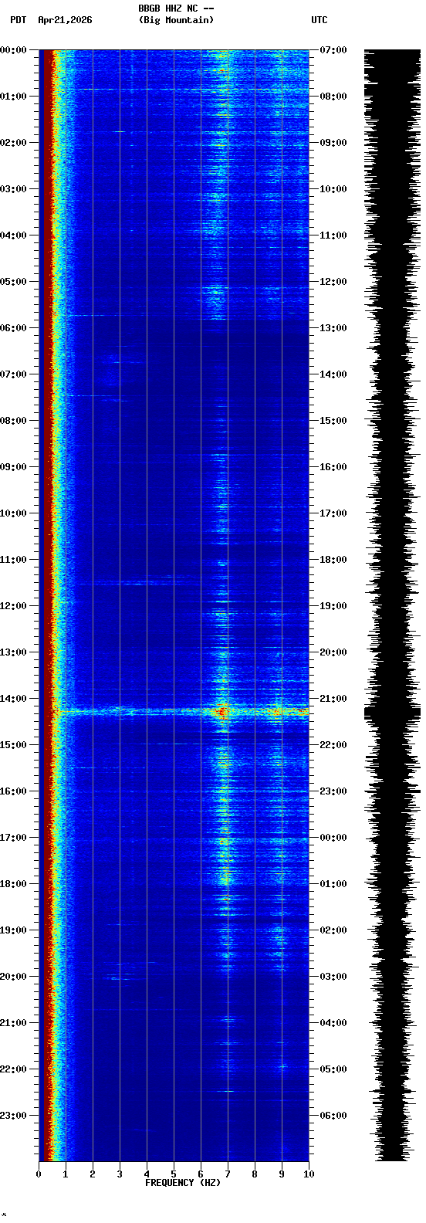The width and height of the screenshot is (426, 1223).
Task: Click the '15:00' label on the PDT axis
Action: click(x=13, y=745)
